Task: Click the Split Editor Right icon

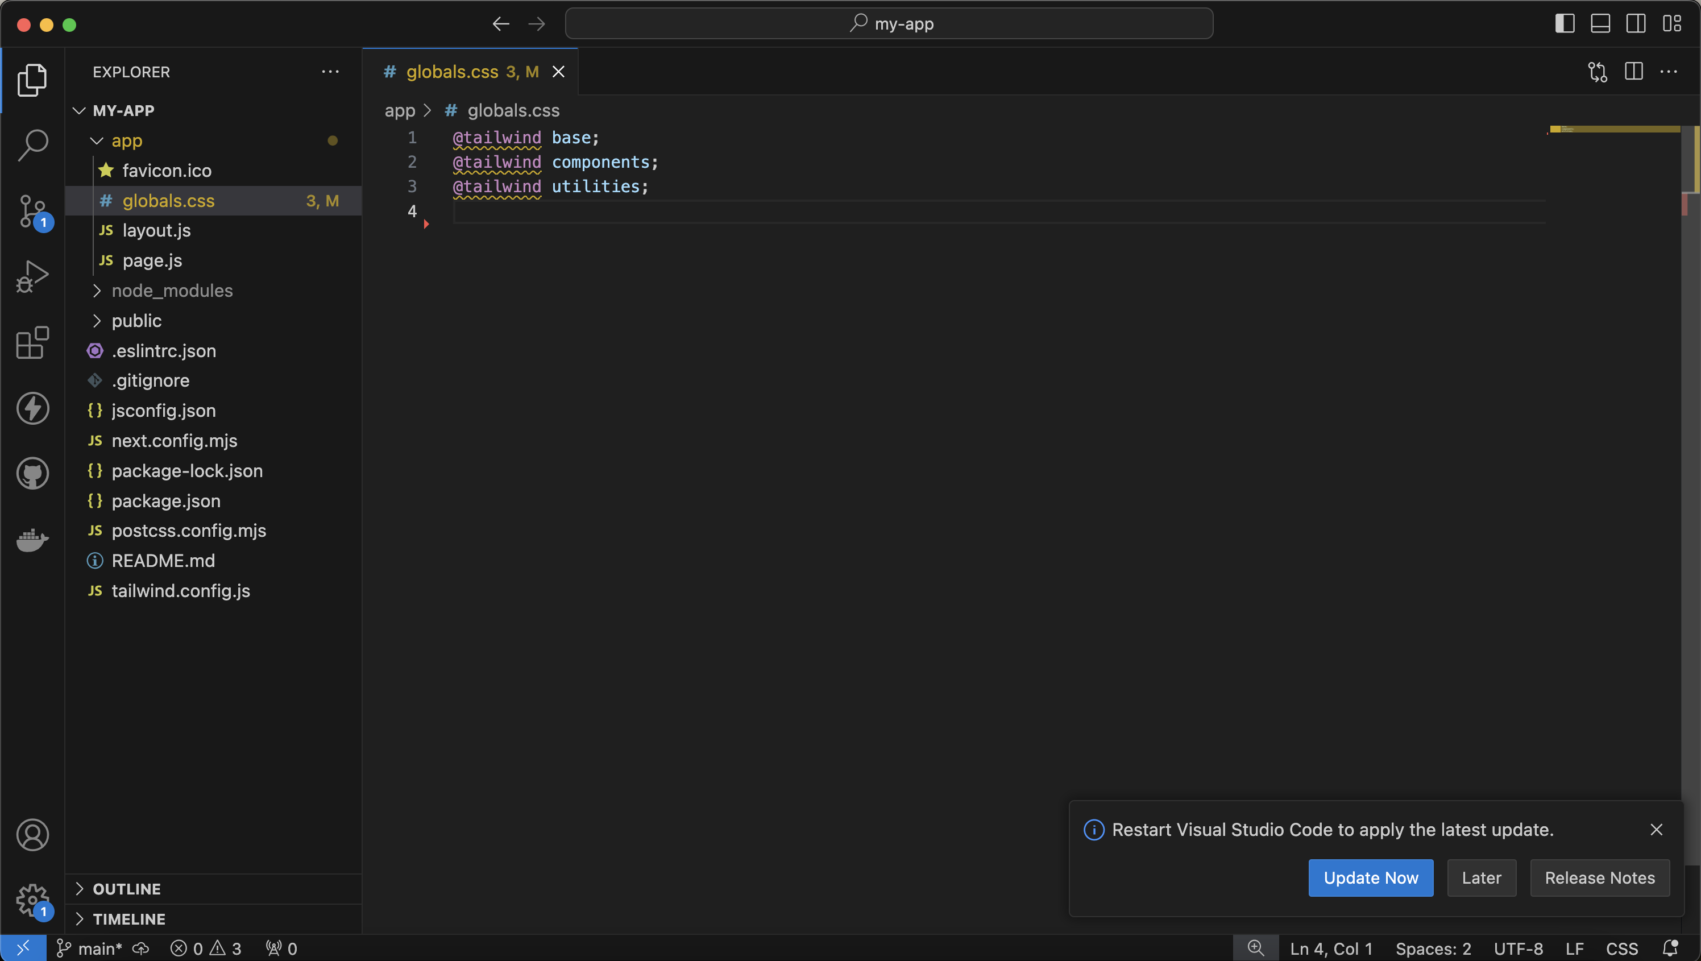Action: click(x=1634, y=71)
